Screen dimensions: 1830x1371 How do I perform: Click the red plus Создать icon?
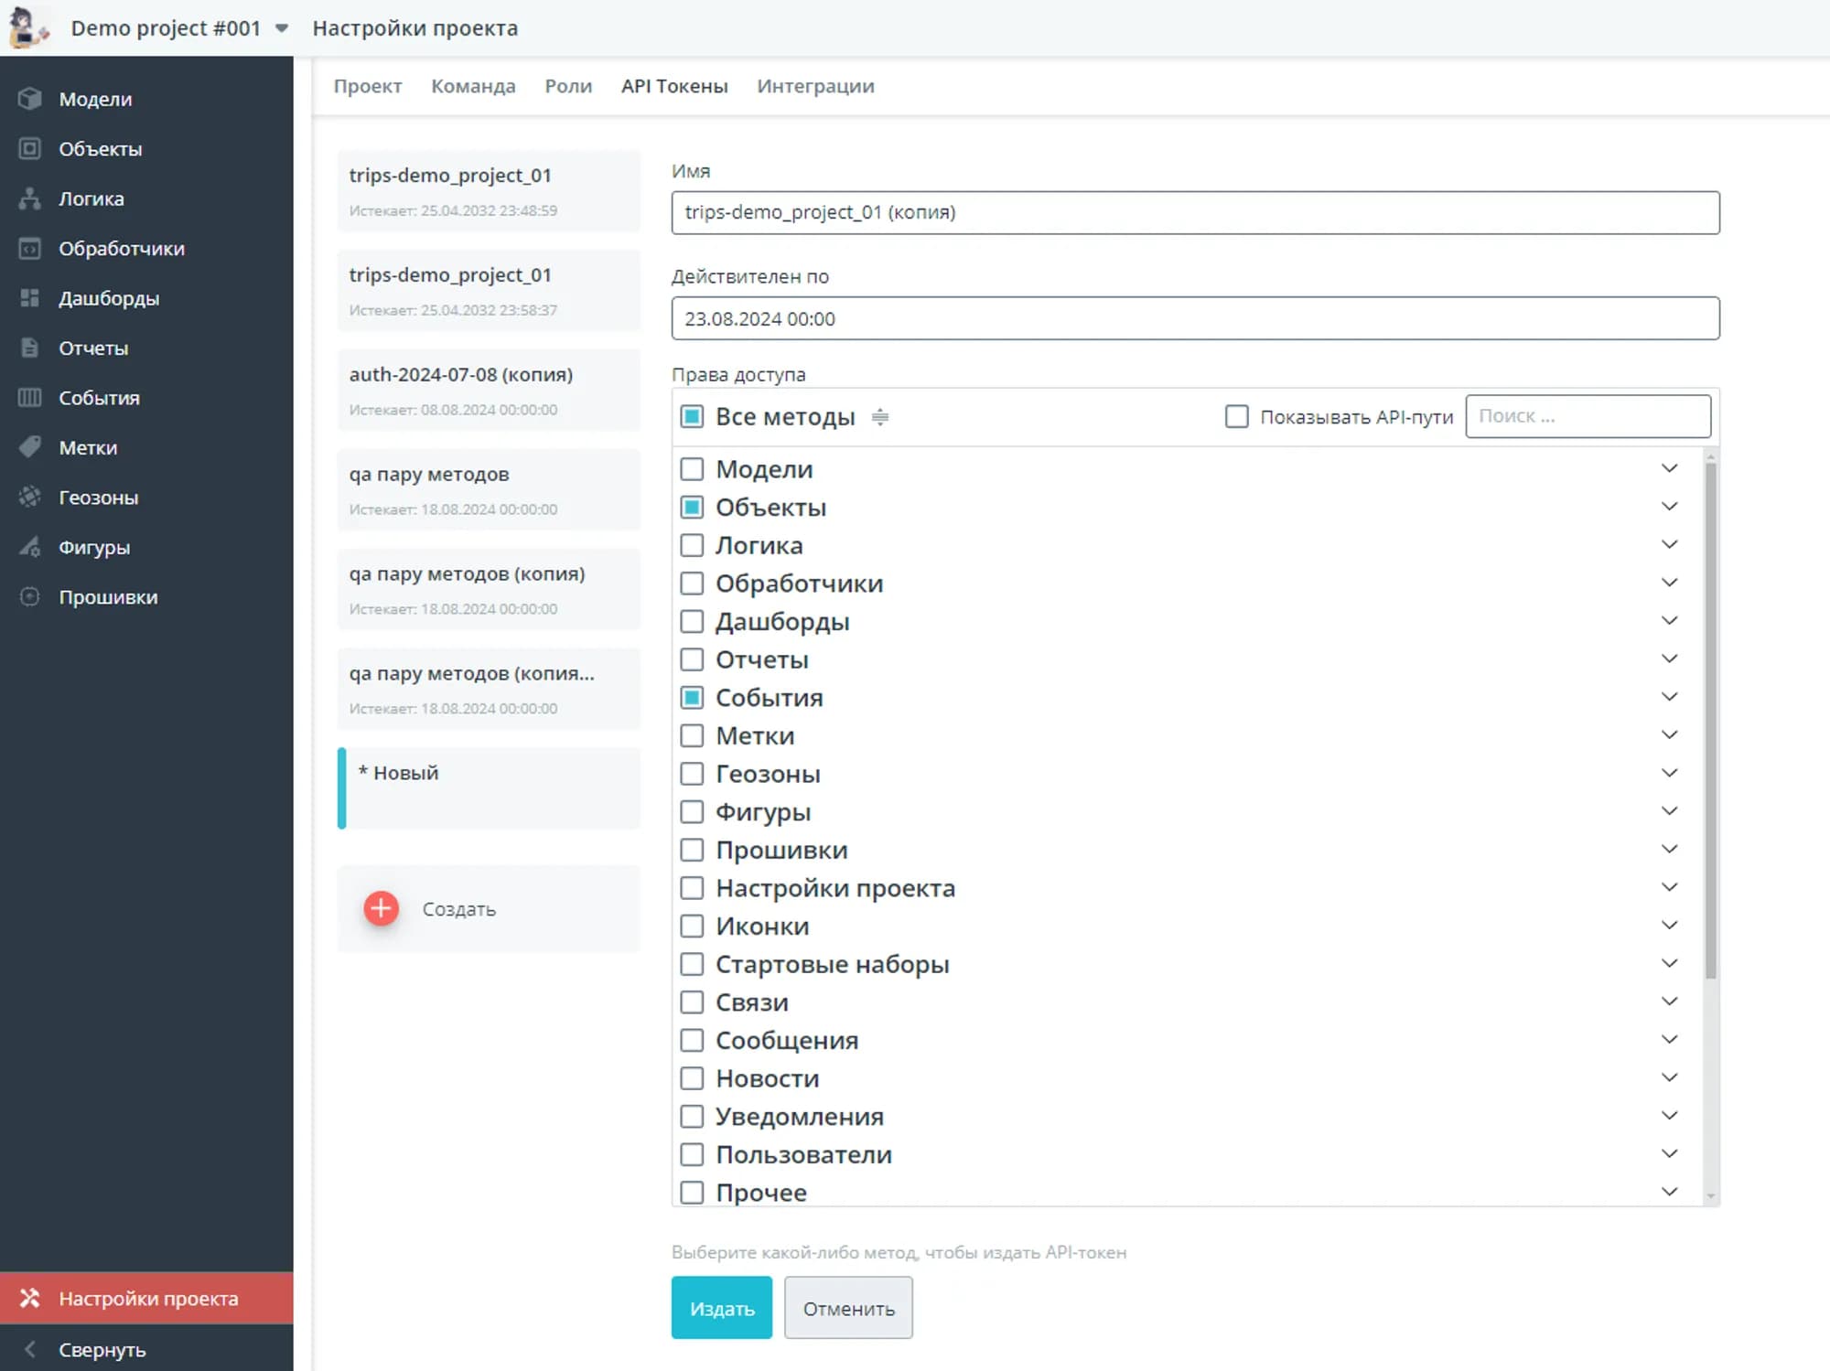[x=381, y=908]
